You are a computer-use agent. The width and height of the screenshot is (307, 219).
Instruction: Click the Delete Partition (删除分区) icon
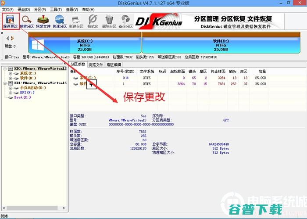109,22
